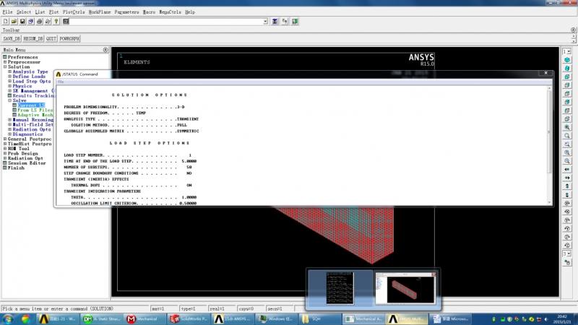Click the /STATUS Command window vertical scrollbar
The height and width of the screenshot is (325, 578).
tap(549, 146)
